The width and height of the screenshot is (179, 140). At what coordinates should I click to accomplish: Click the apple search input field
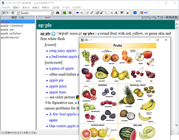point(36,13)
